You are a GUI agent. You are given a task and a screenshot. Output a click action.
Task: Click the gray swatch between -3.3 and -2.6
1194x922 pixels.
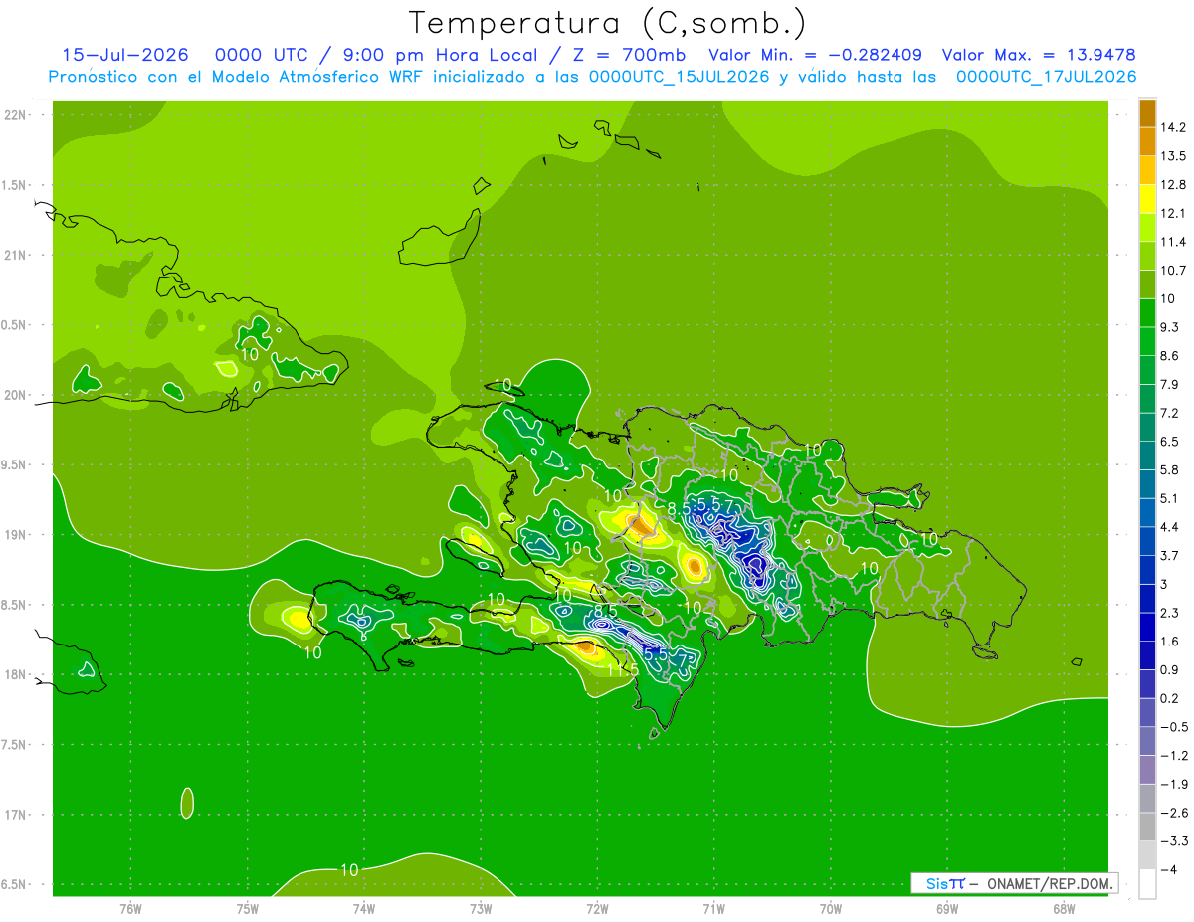(x=1147, y=827)
